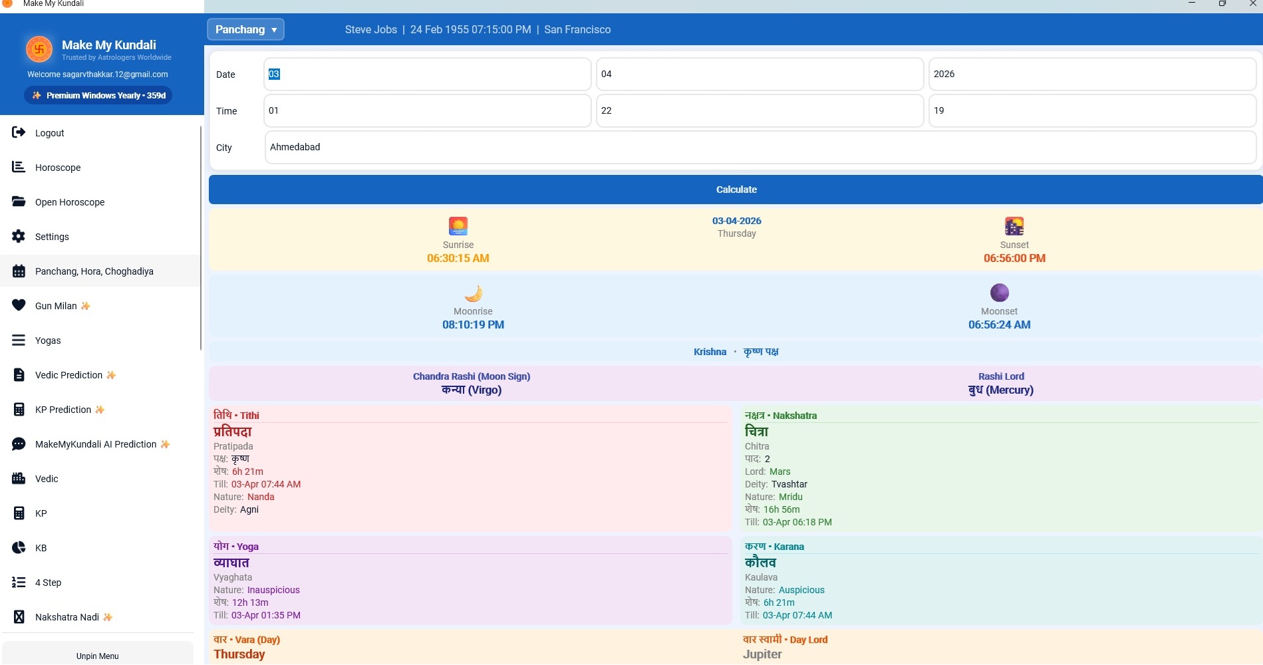This screenshot has height=665, width=1263.
Task: Expand the Panchang dropdown
Action: pos(245,29)
